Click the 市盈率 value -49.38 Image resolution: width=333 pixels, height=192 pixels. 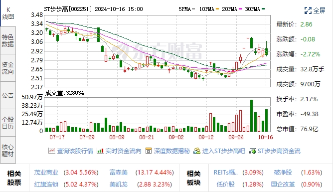(x=310, y=114)
